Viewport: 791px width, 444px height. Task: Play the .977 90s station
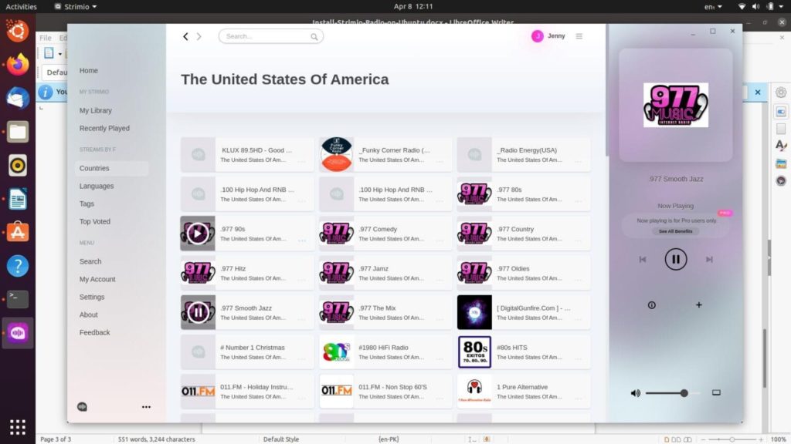(x=198, y=233)
